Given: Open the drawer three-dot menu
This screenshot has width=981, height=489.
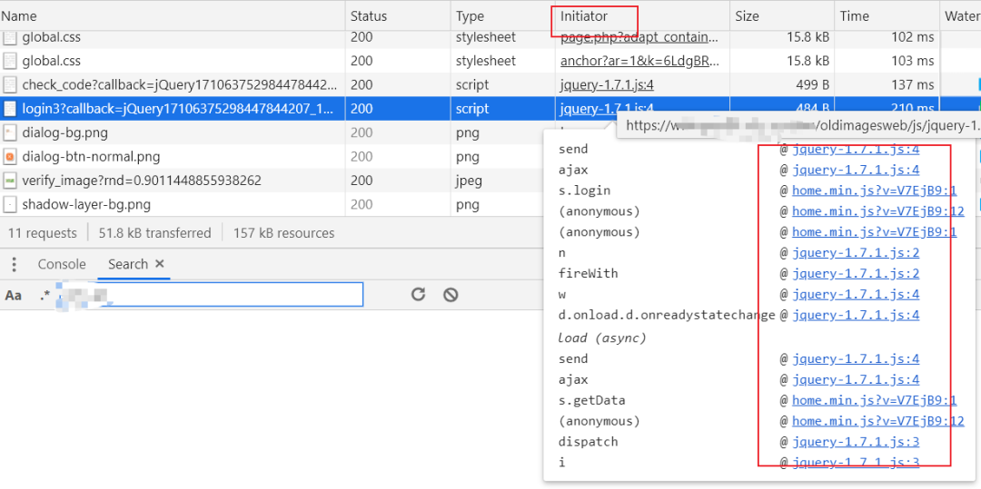Looking at the screenshot, I should [14, 264].
